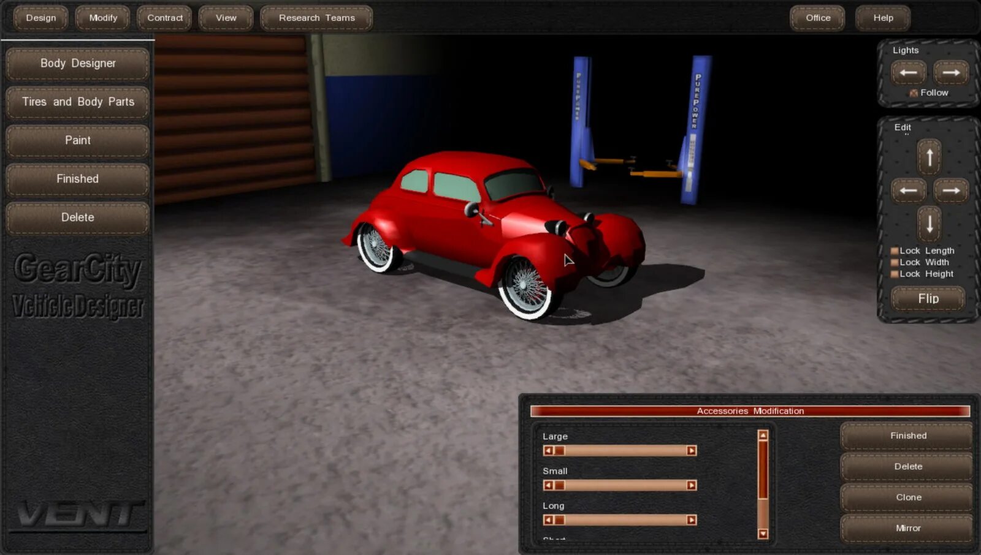Click the Edit left arrow
981x555 pixels.
point(908,191)
